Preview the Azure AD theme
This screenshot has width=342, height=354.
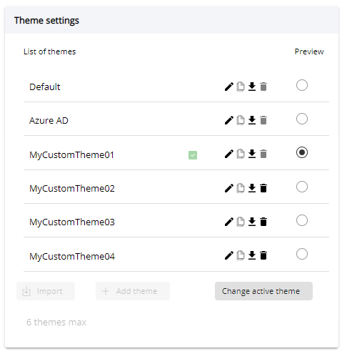302,119
